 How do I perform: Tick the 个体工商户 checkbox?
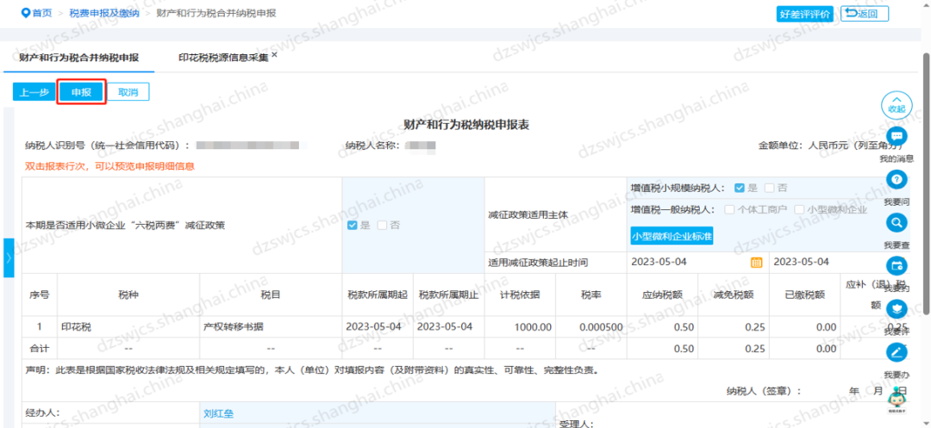pyautogui.click(x=729, y=209)
